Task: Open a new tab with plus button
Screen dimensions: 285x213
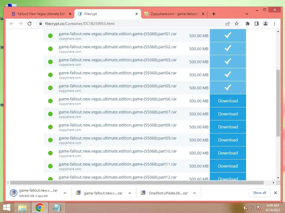Action: point(214,14)
